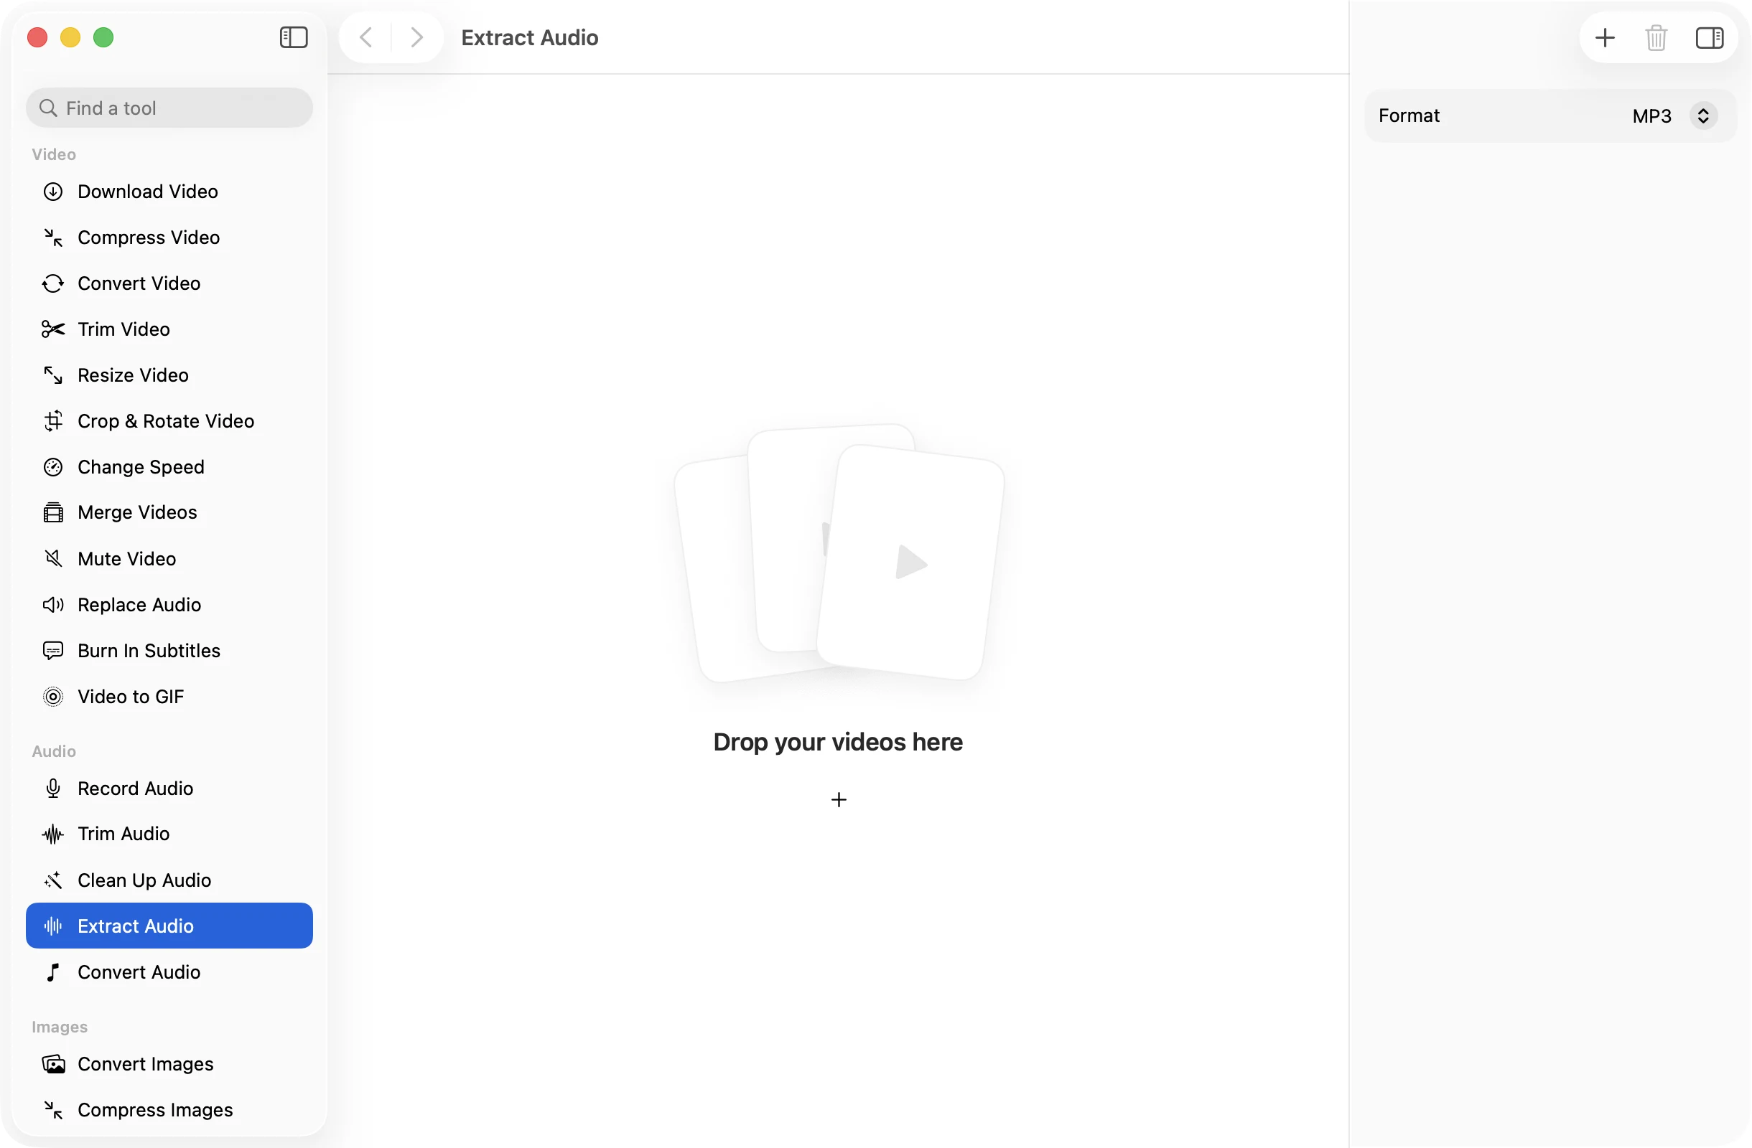The image size is (1752, 1148).
Task: Click the yellow minimize window button
Action: point(70,37)
